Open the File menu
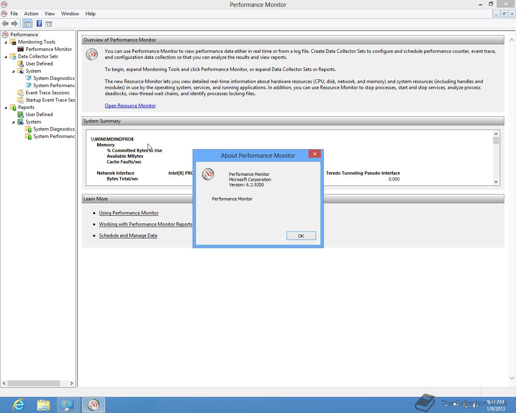Viewport: 516px width, 413px height. click(14, 14)
